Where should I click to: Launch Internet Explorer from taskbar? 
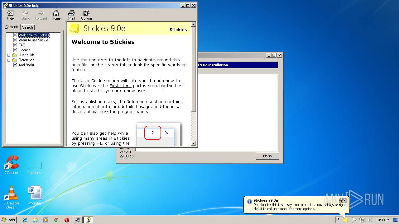click(25, 220)
